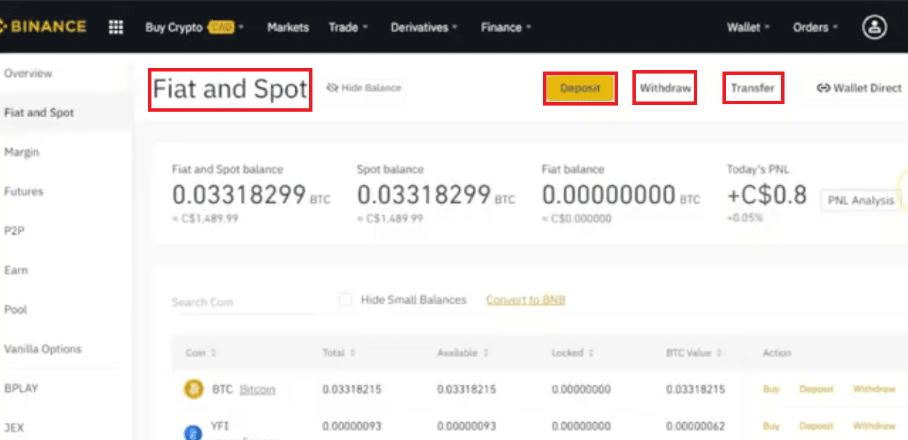Click Withdraw in BTC row
Image resolution: width=908 pixels, height=440 pixels.
click(874, 390)
